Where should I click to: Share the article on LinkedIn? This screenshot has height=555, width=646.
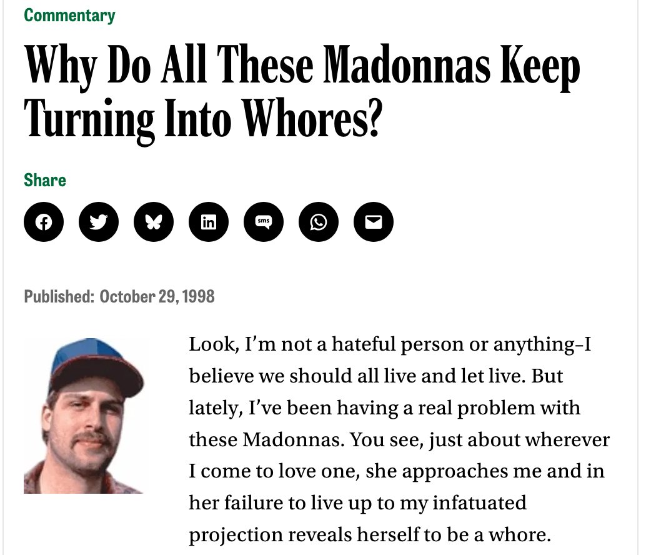point(209,222)
